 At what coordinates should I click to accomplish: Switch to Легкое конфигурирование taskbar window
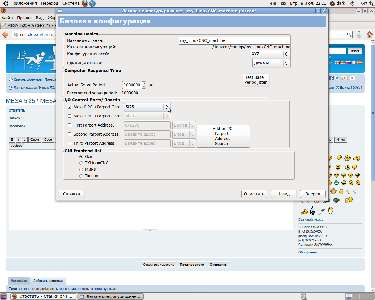tap(110, 296)
